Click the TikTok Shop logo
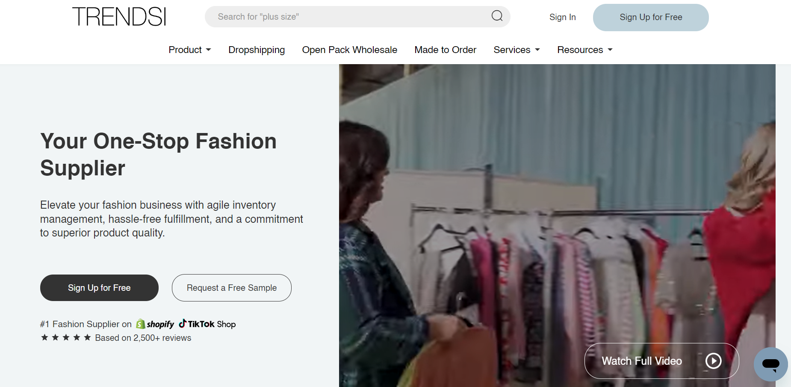This screenshot has width=791, height=387. coord(207,324)
